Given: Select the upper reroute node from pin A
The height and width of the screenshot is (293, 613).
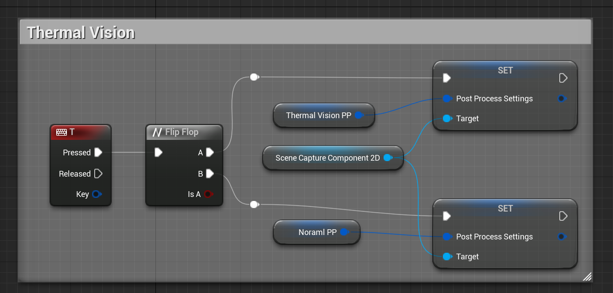Looking at the screenshot, I should point(254,77).
